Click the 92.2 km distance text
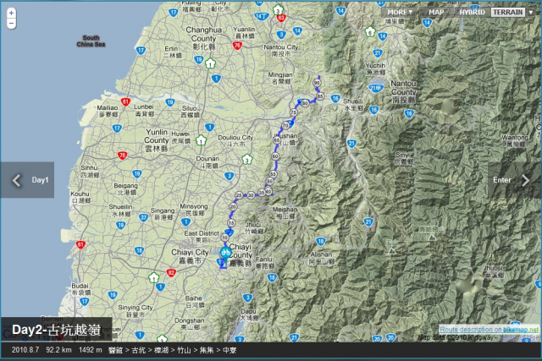 (x=58, y=350)
